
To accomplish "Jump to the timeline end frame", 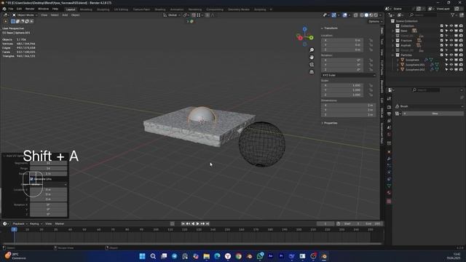I will click(208, 223).
